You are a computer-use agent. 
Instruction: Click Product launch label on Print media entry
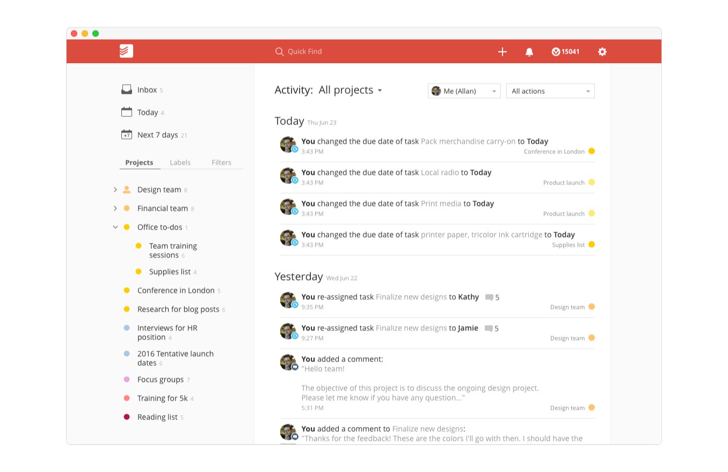(564, 214)
